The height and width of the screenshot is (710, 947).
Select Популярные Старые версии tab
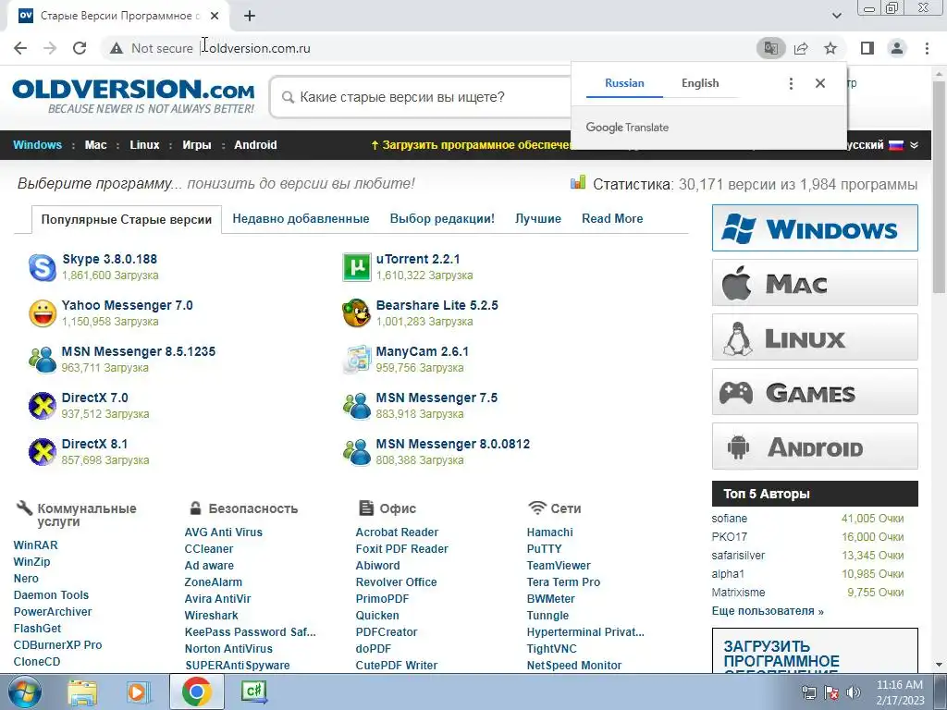tap(126, 219)
